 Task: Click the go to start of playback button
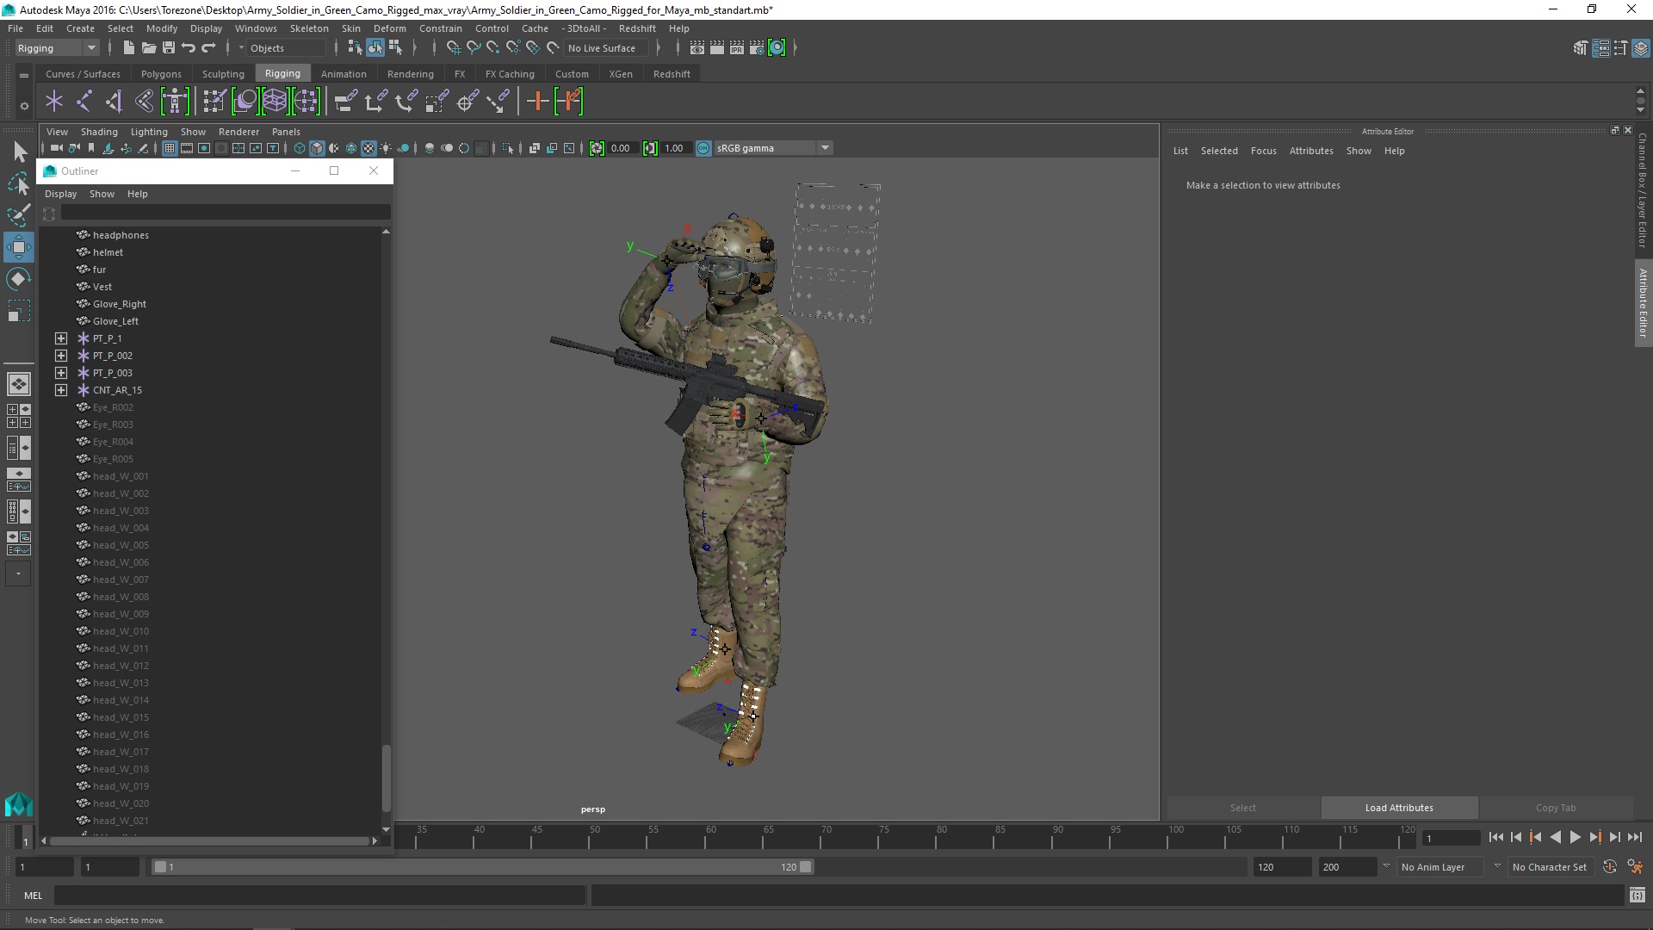[x=1496, y=837]
